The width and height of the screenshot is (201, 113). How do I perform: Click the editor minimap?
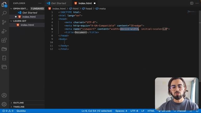193,12
